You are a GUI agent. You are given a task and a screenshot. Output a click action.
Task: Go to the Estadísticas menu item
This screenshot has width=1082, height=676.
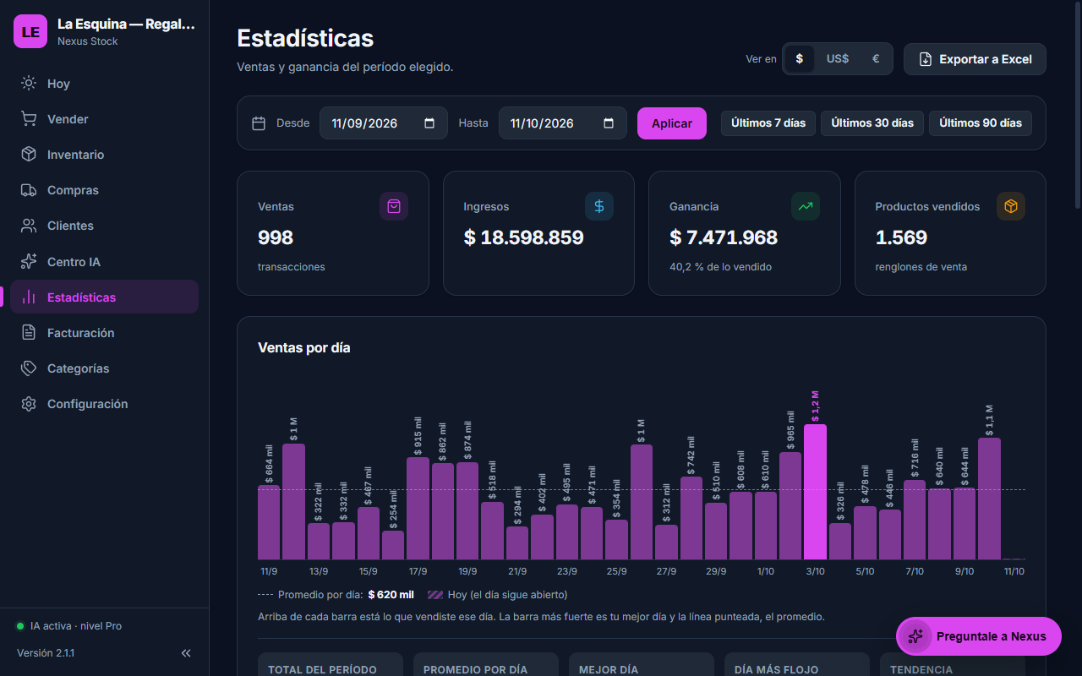coord(104,297)
